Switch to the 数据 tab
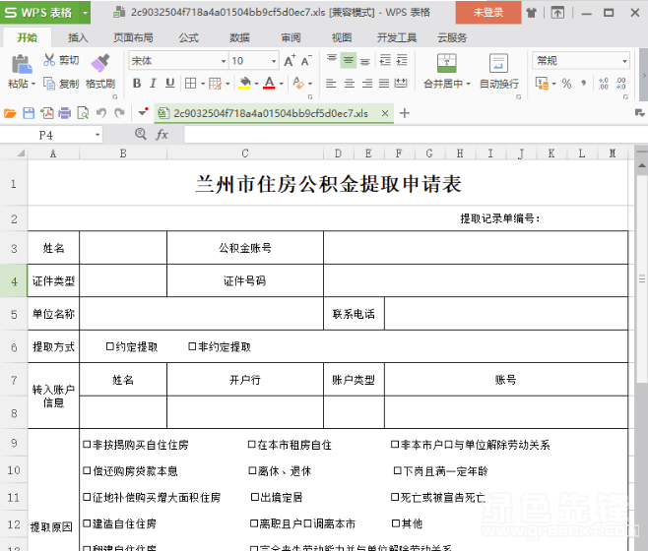Viewport: 648px width, 551px height. click(239, 38)
